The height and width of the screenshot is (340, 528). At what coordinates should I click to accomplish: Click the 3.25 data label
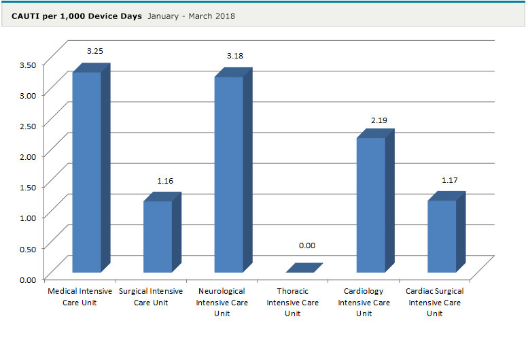point(94,51)
